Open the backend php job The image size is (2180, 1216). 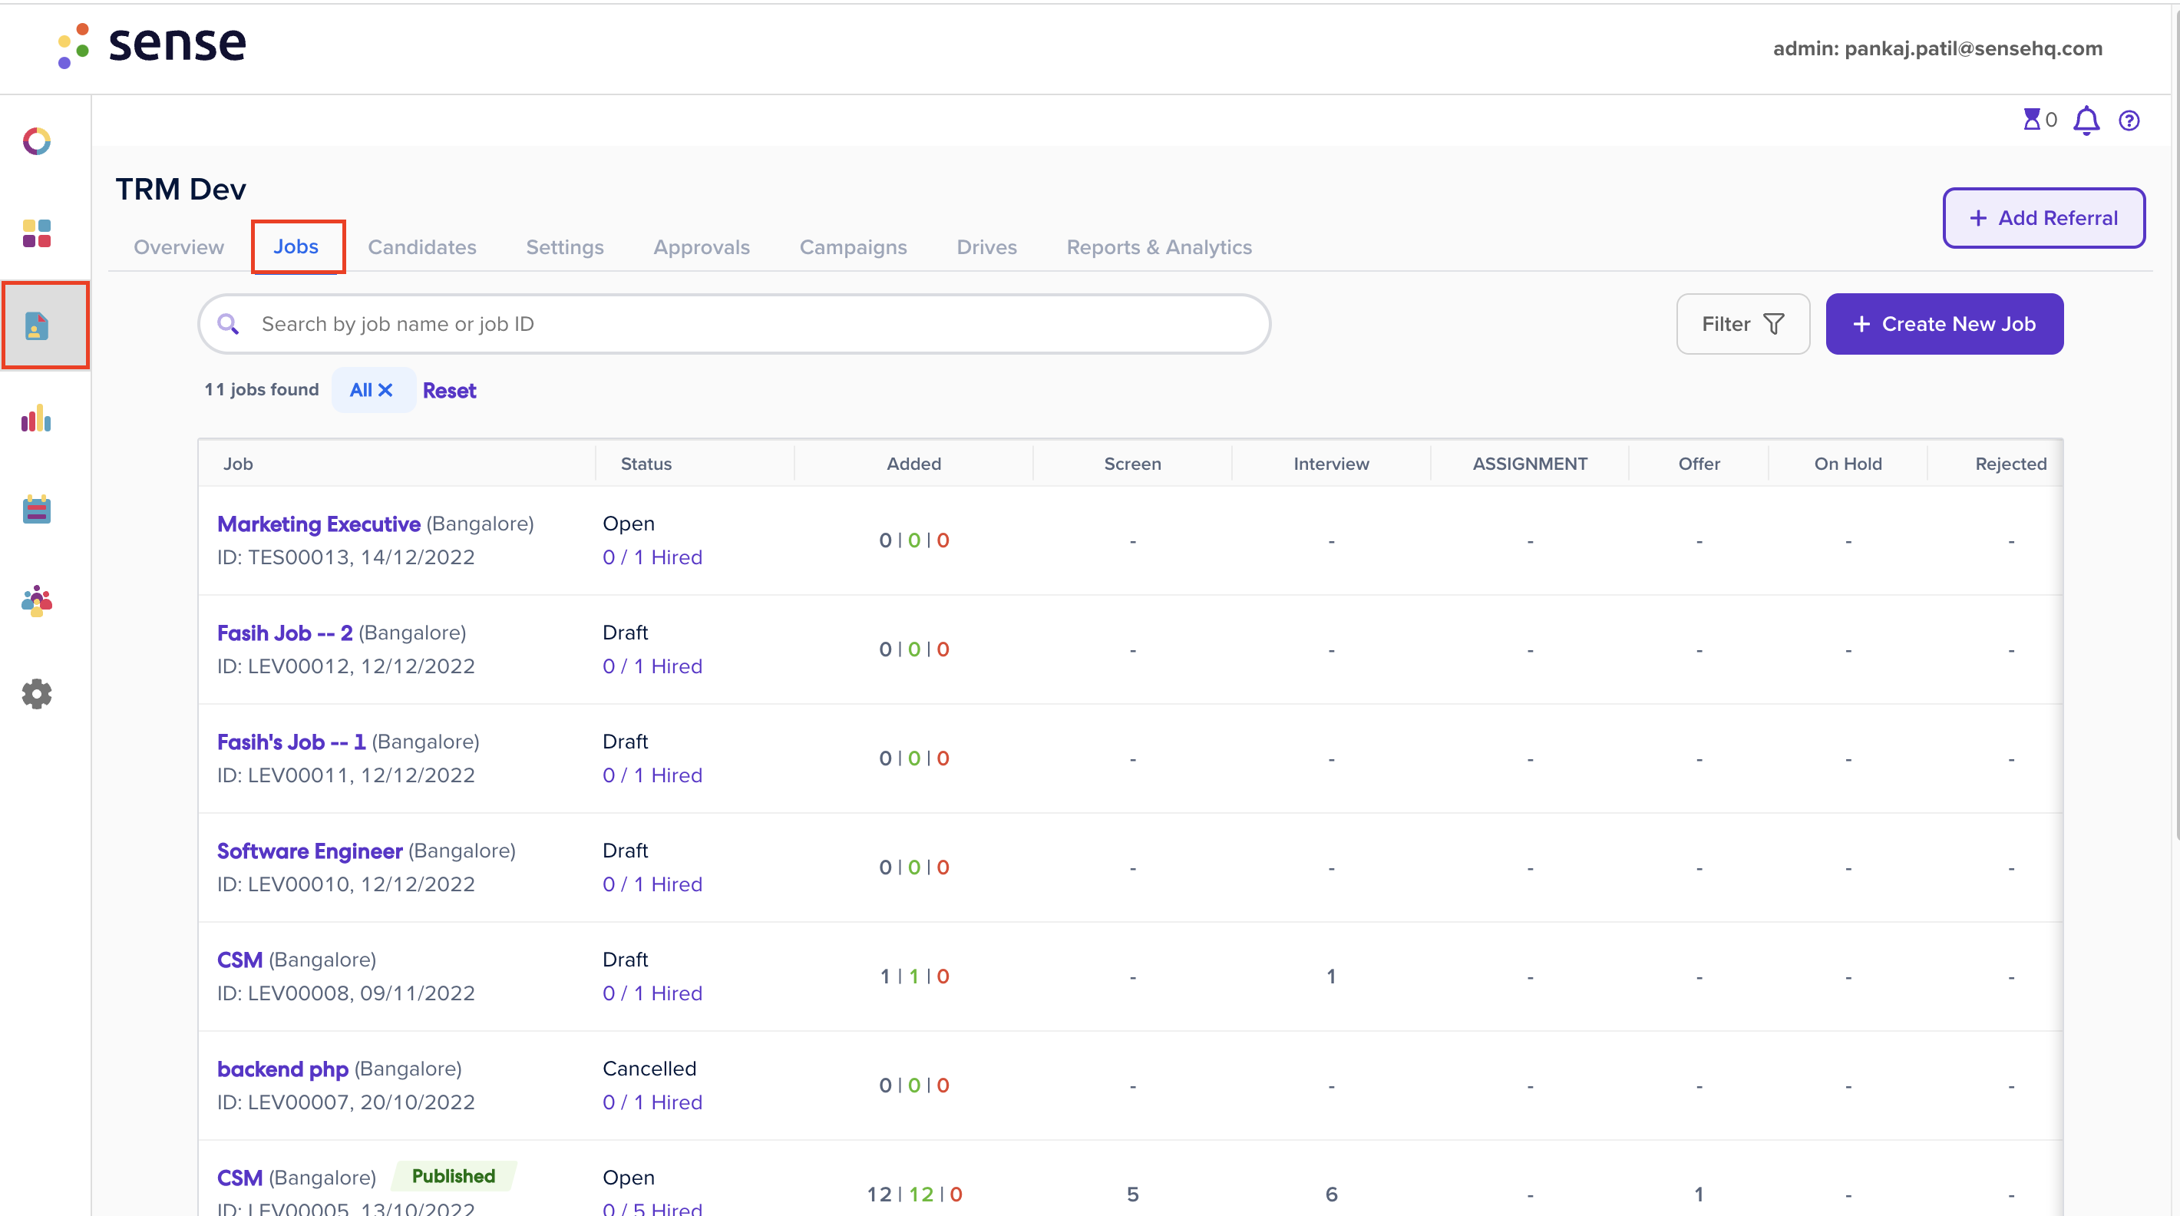pyautogui.click(x=282, y=1069)
